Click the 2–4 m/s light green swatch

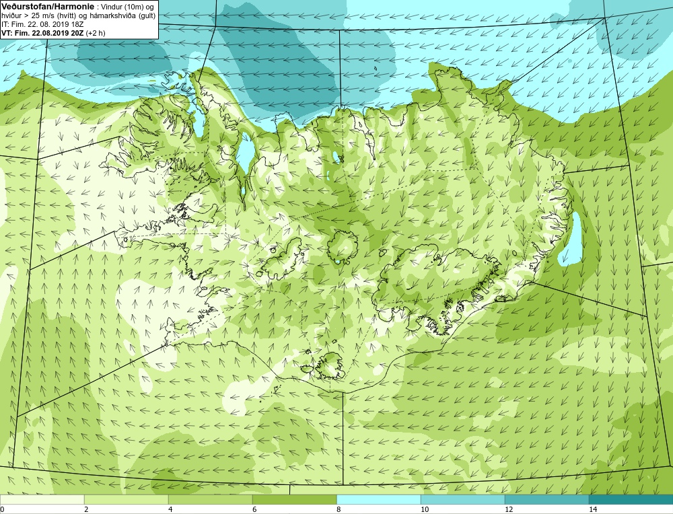tap(127, 499)
